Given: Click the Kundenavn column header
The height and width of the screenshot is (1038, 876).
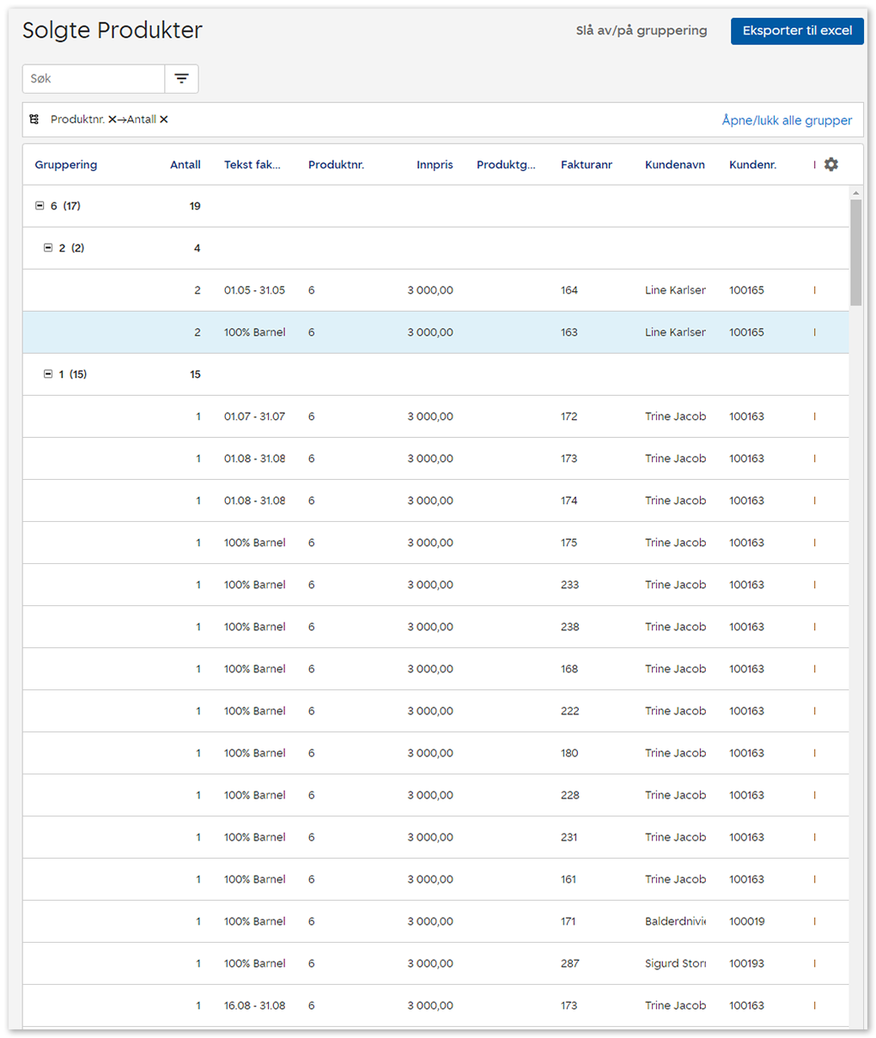Looking at the screenshot, I should [674, 165].
